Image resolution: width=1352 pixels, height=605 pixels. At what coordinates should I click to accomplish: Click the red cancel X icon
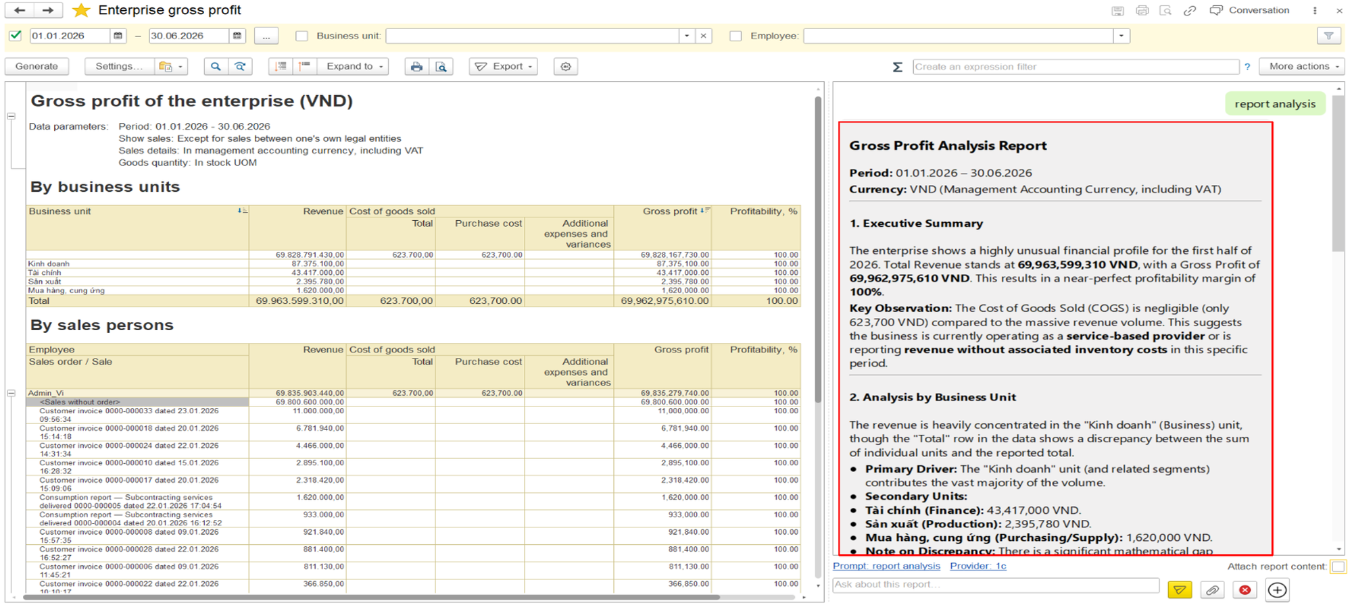pyautogui.click(x=1245, y=589)
